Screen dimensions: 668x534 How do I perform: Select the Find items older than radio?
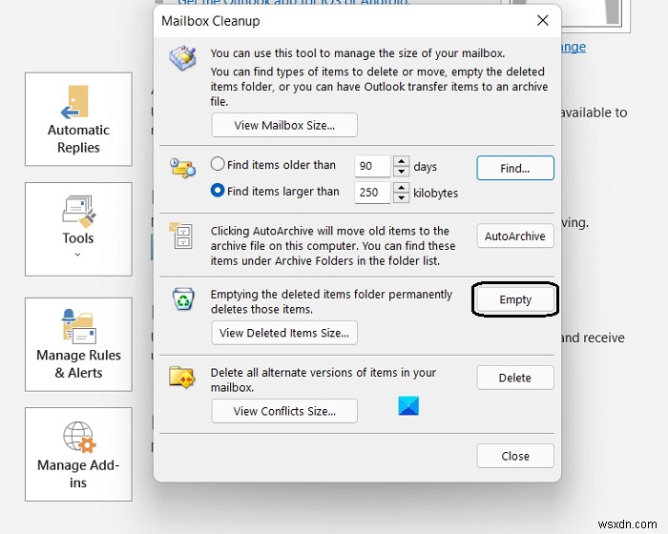point(218,164)
